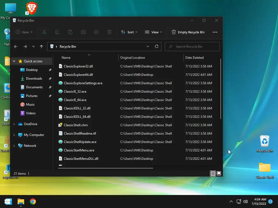Select Pictures in navigation pane
Screen dimensions: 278x208
click(32, 96)
